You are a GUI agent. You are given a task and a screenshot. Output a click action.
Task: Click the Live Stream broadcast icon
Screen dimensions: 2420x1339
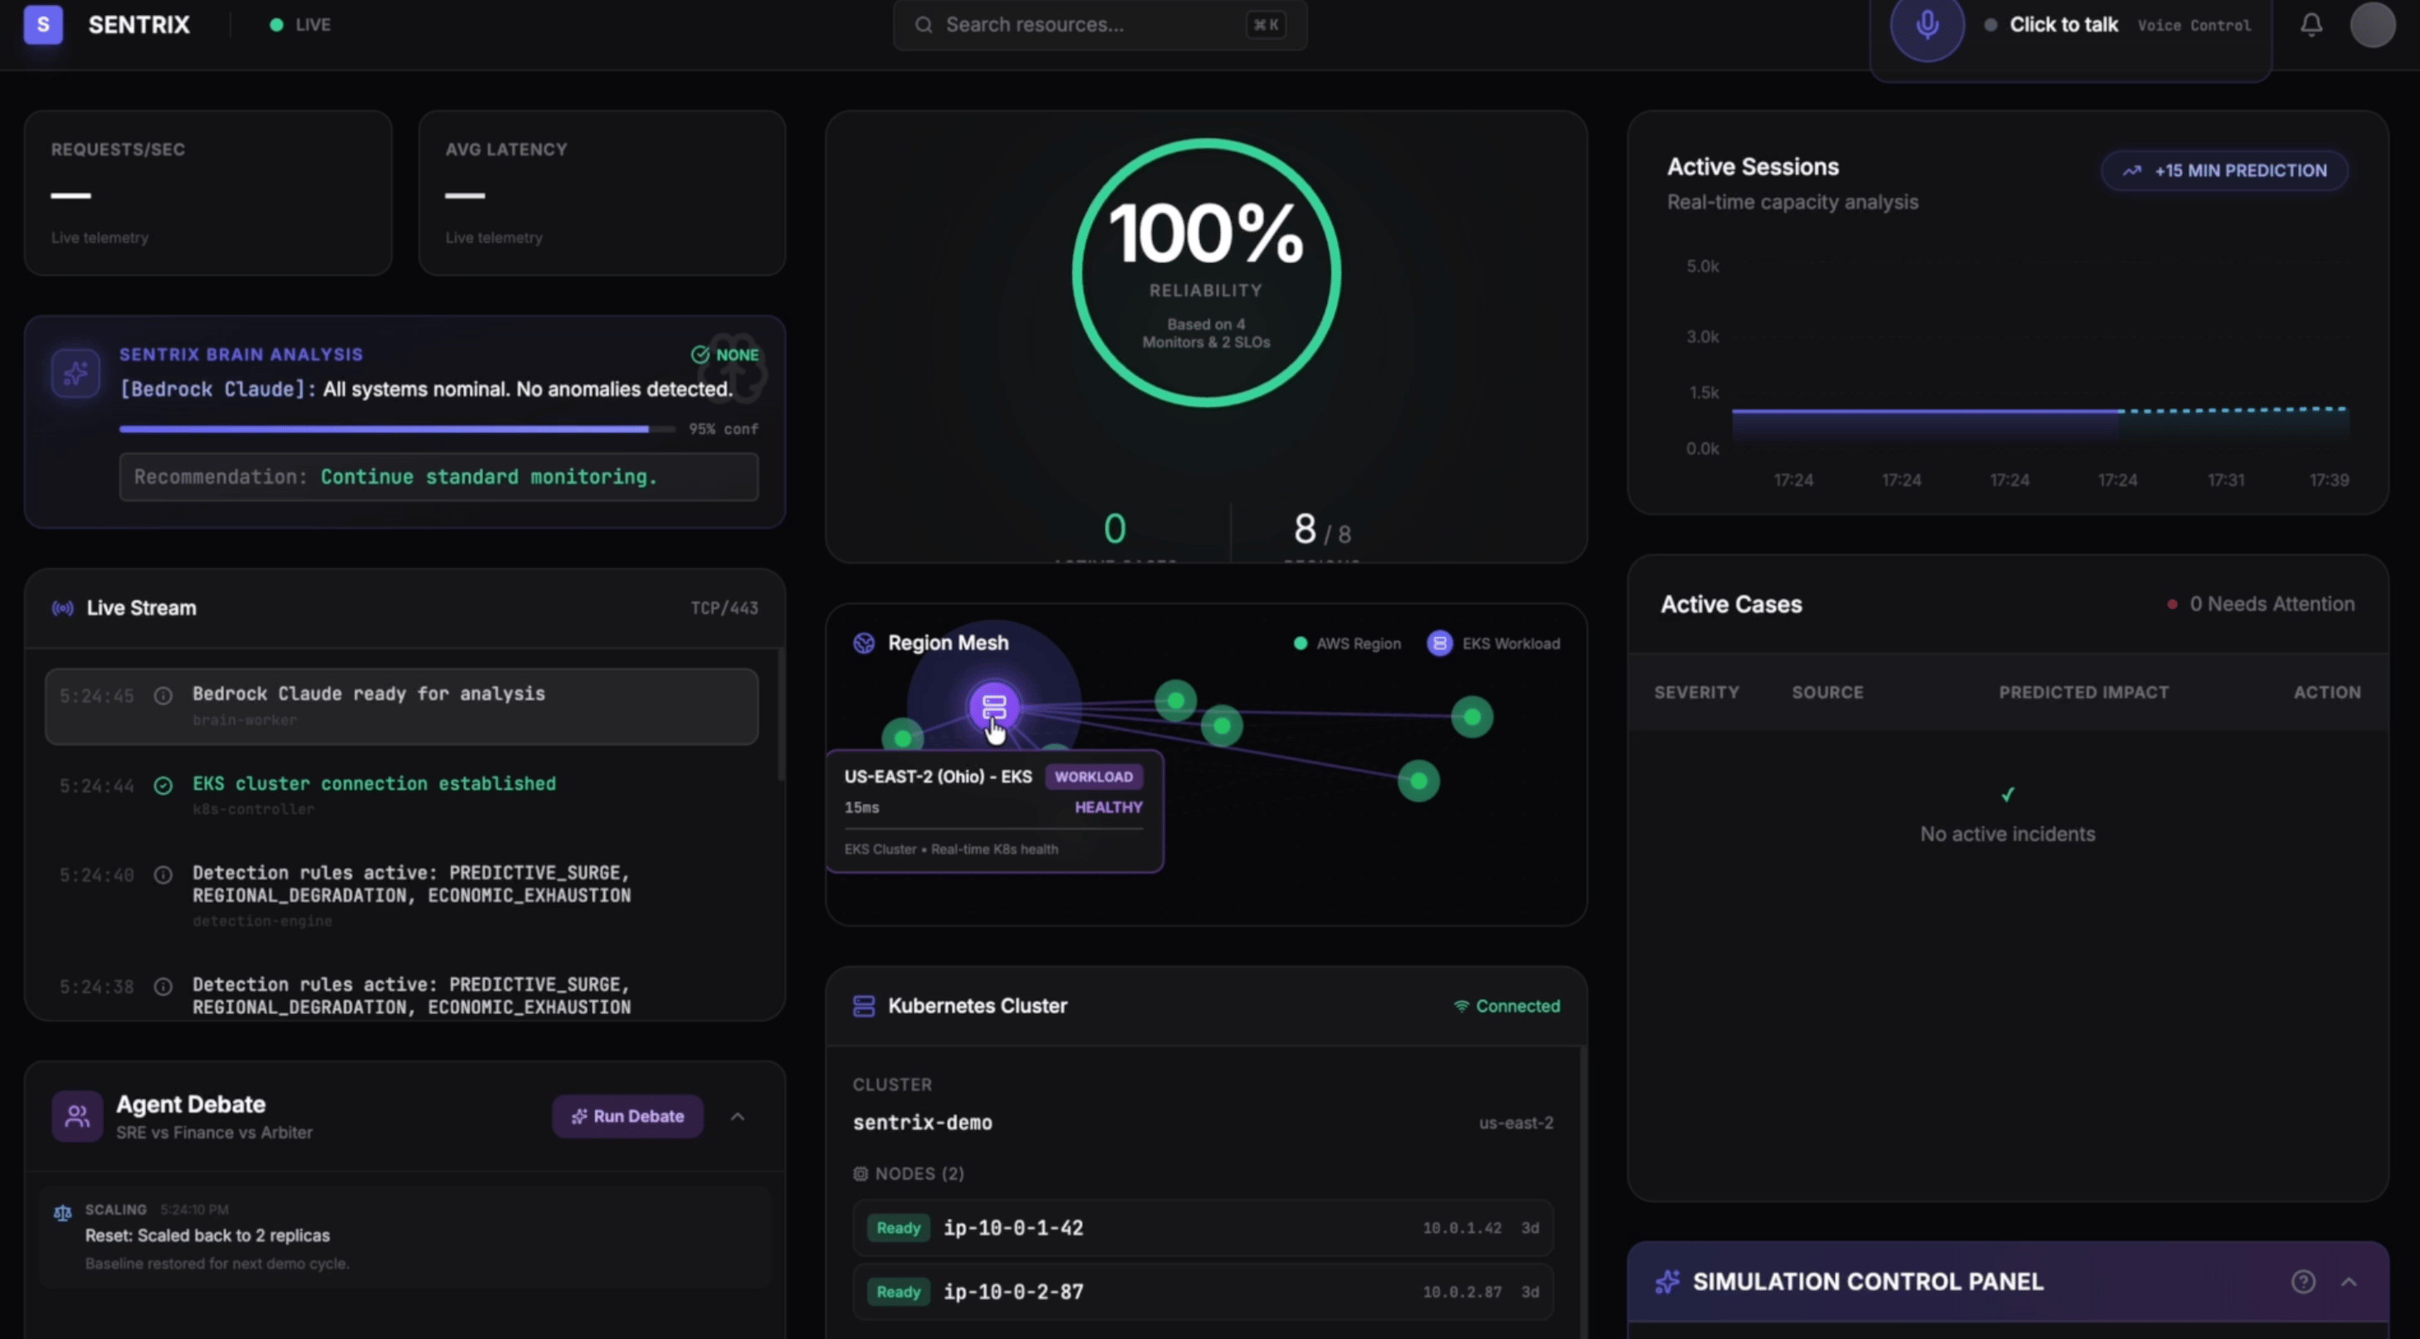coord(63,608)
